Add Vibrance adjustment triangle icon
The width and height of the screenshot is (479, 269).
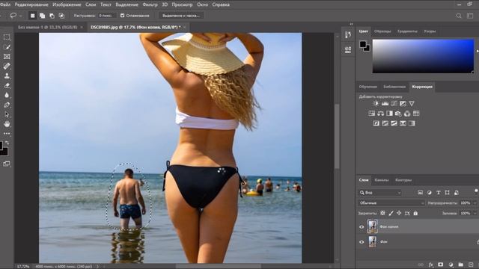pyautogui.click(x=412, y=103)
